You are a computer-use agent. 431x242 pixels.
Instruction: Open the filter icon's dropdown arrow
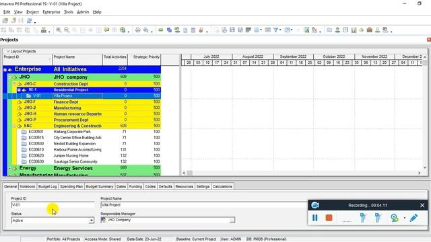[x=280, y=30]
